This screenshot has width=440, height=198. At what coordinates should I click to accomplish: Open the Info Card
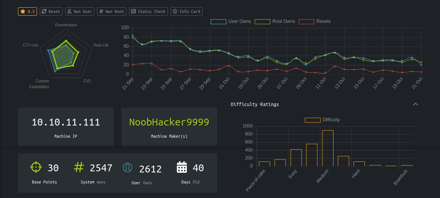tap(186, 11)
